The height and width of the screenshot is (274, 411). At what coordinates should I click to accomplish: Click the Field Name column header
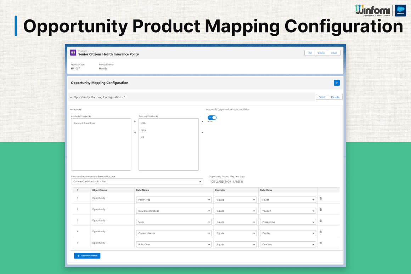pyautogui.click(x=142, y=190)
